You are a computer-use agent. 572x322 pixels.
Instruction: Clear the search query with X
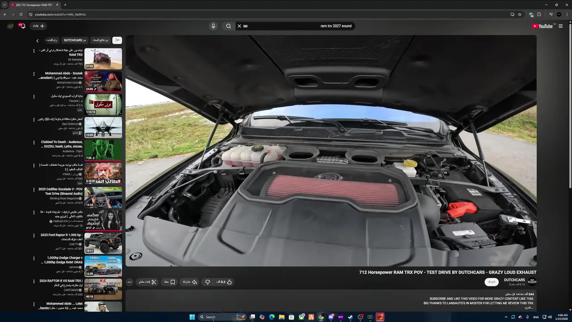click(x=239, y=26)
